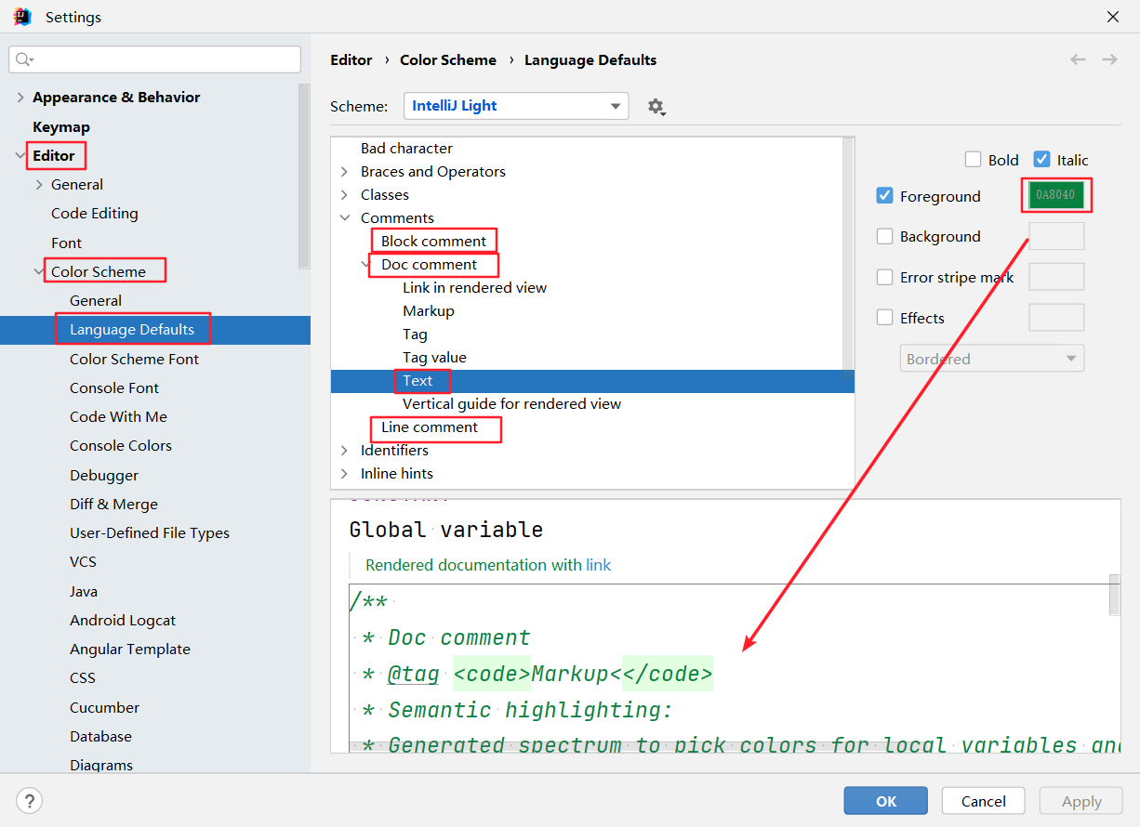This screenshot has height=827, width=1140.
Task: Click the forward navigation arrow
Action: tap(1109, 59)
